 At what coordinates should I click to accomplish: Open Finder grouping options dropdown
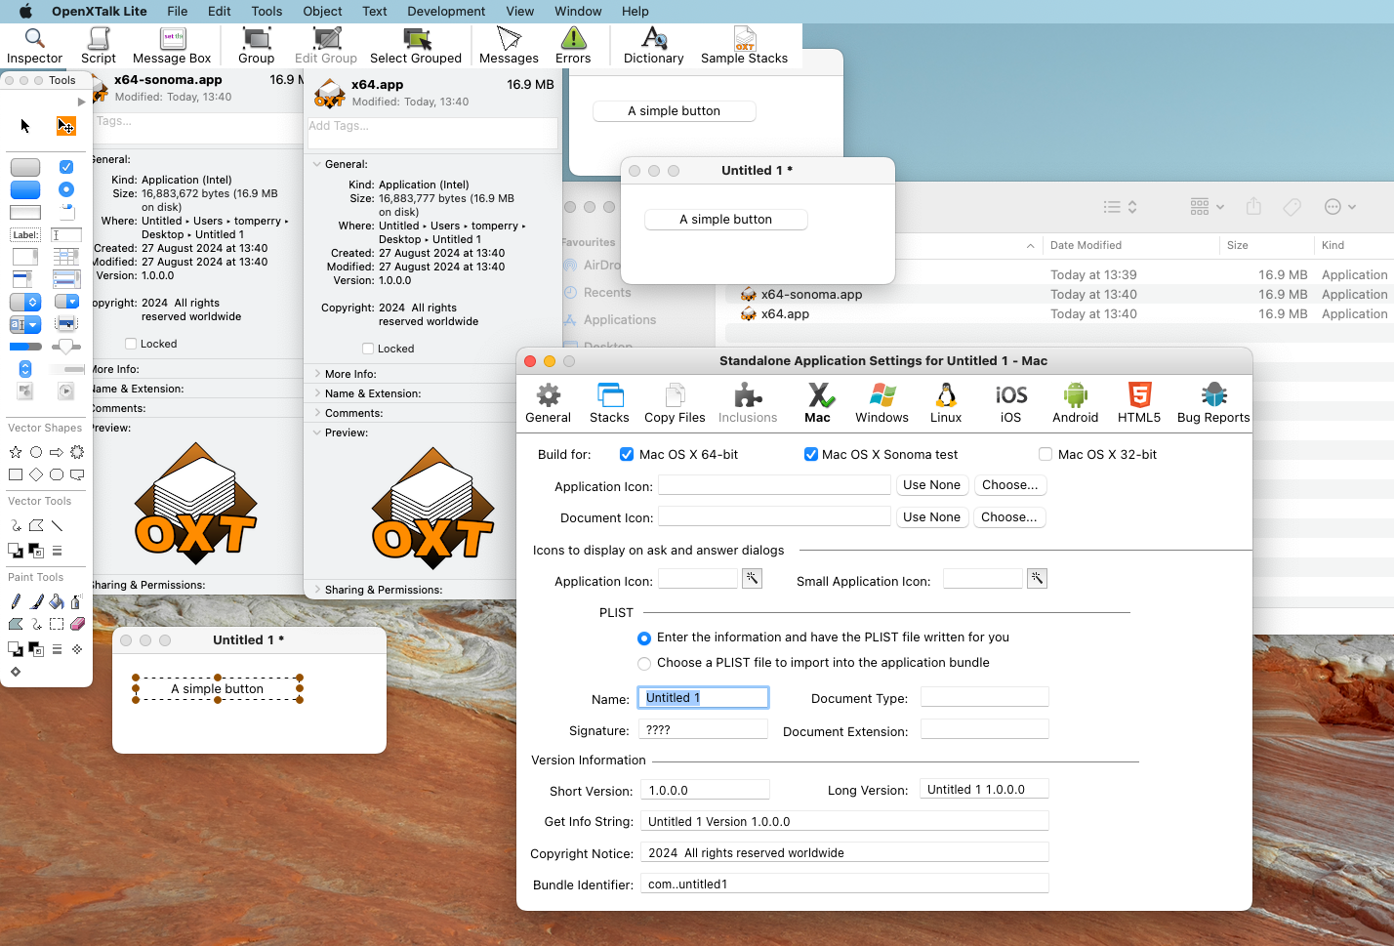pos(1207,207)
